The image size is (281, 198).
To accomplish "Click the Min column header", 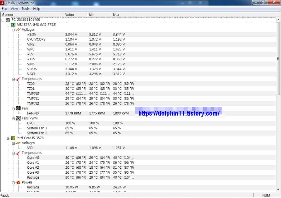I will point(99,15).
